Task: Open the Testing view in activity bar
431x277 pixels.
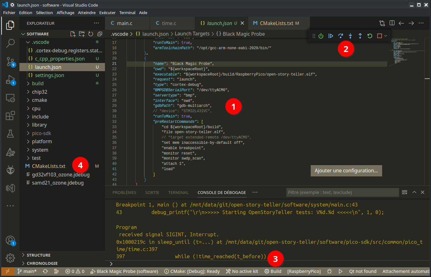Action: pyautogui.click(x=10, y=133)
